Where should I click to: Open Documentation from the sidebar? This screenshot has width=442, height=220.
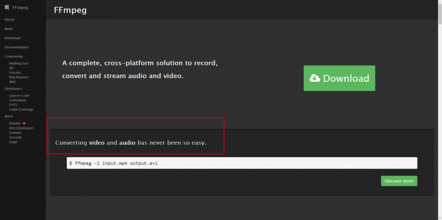[x=16, y=47]
